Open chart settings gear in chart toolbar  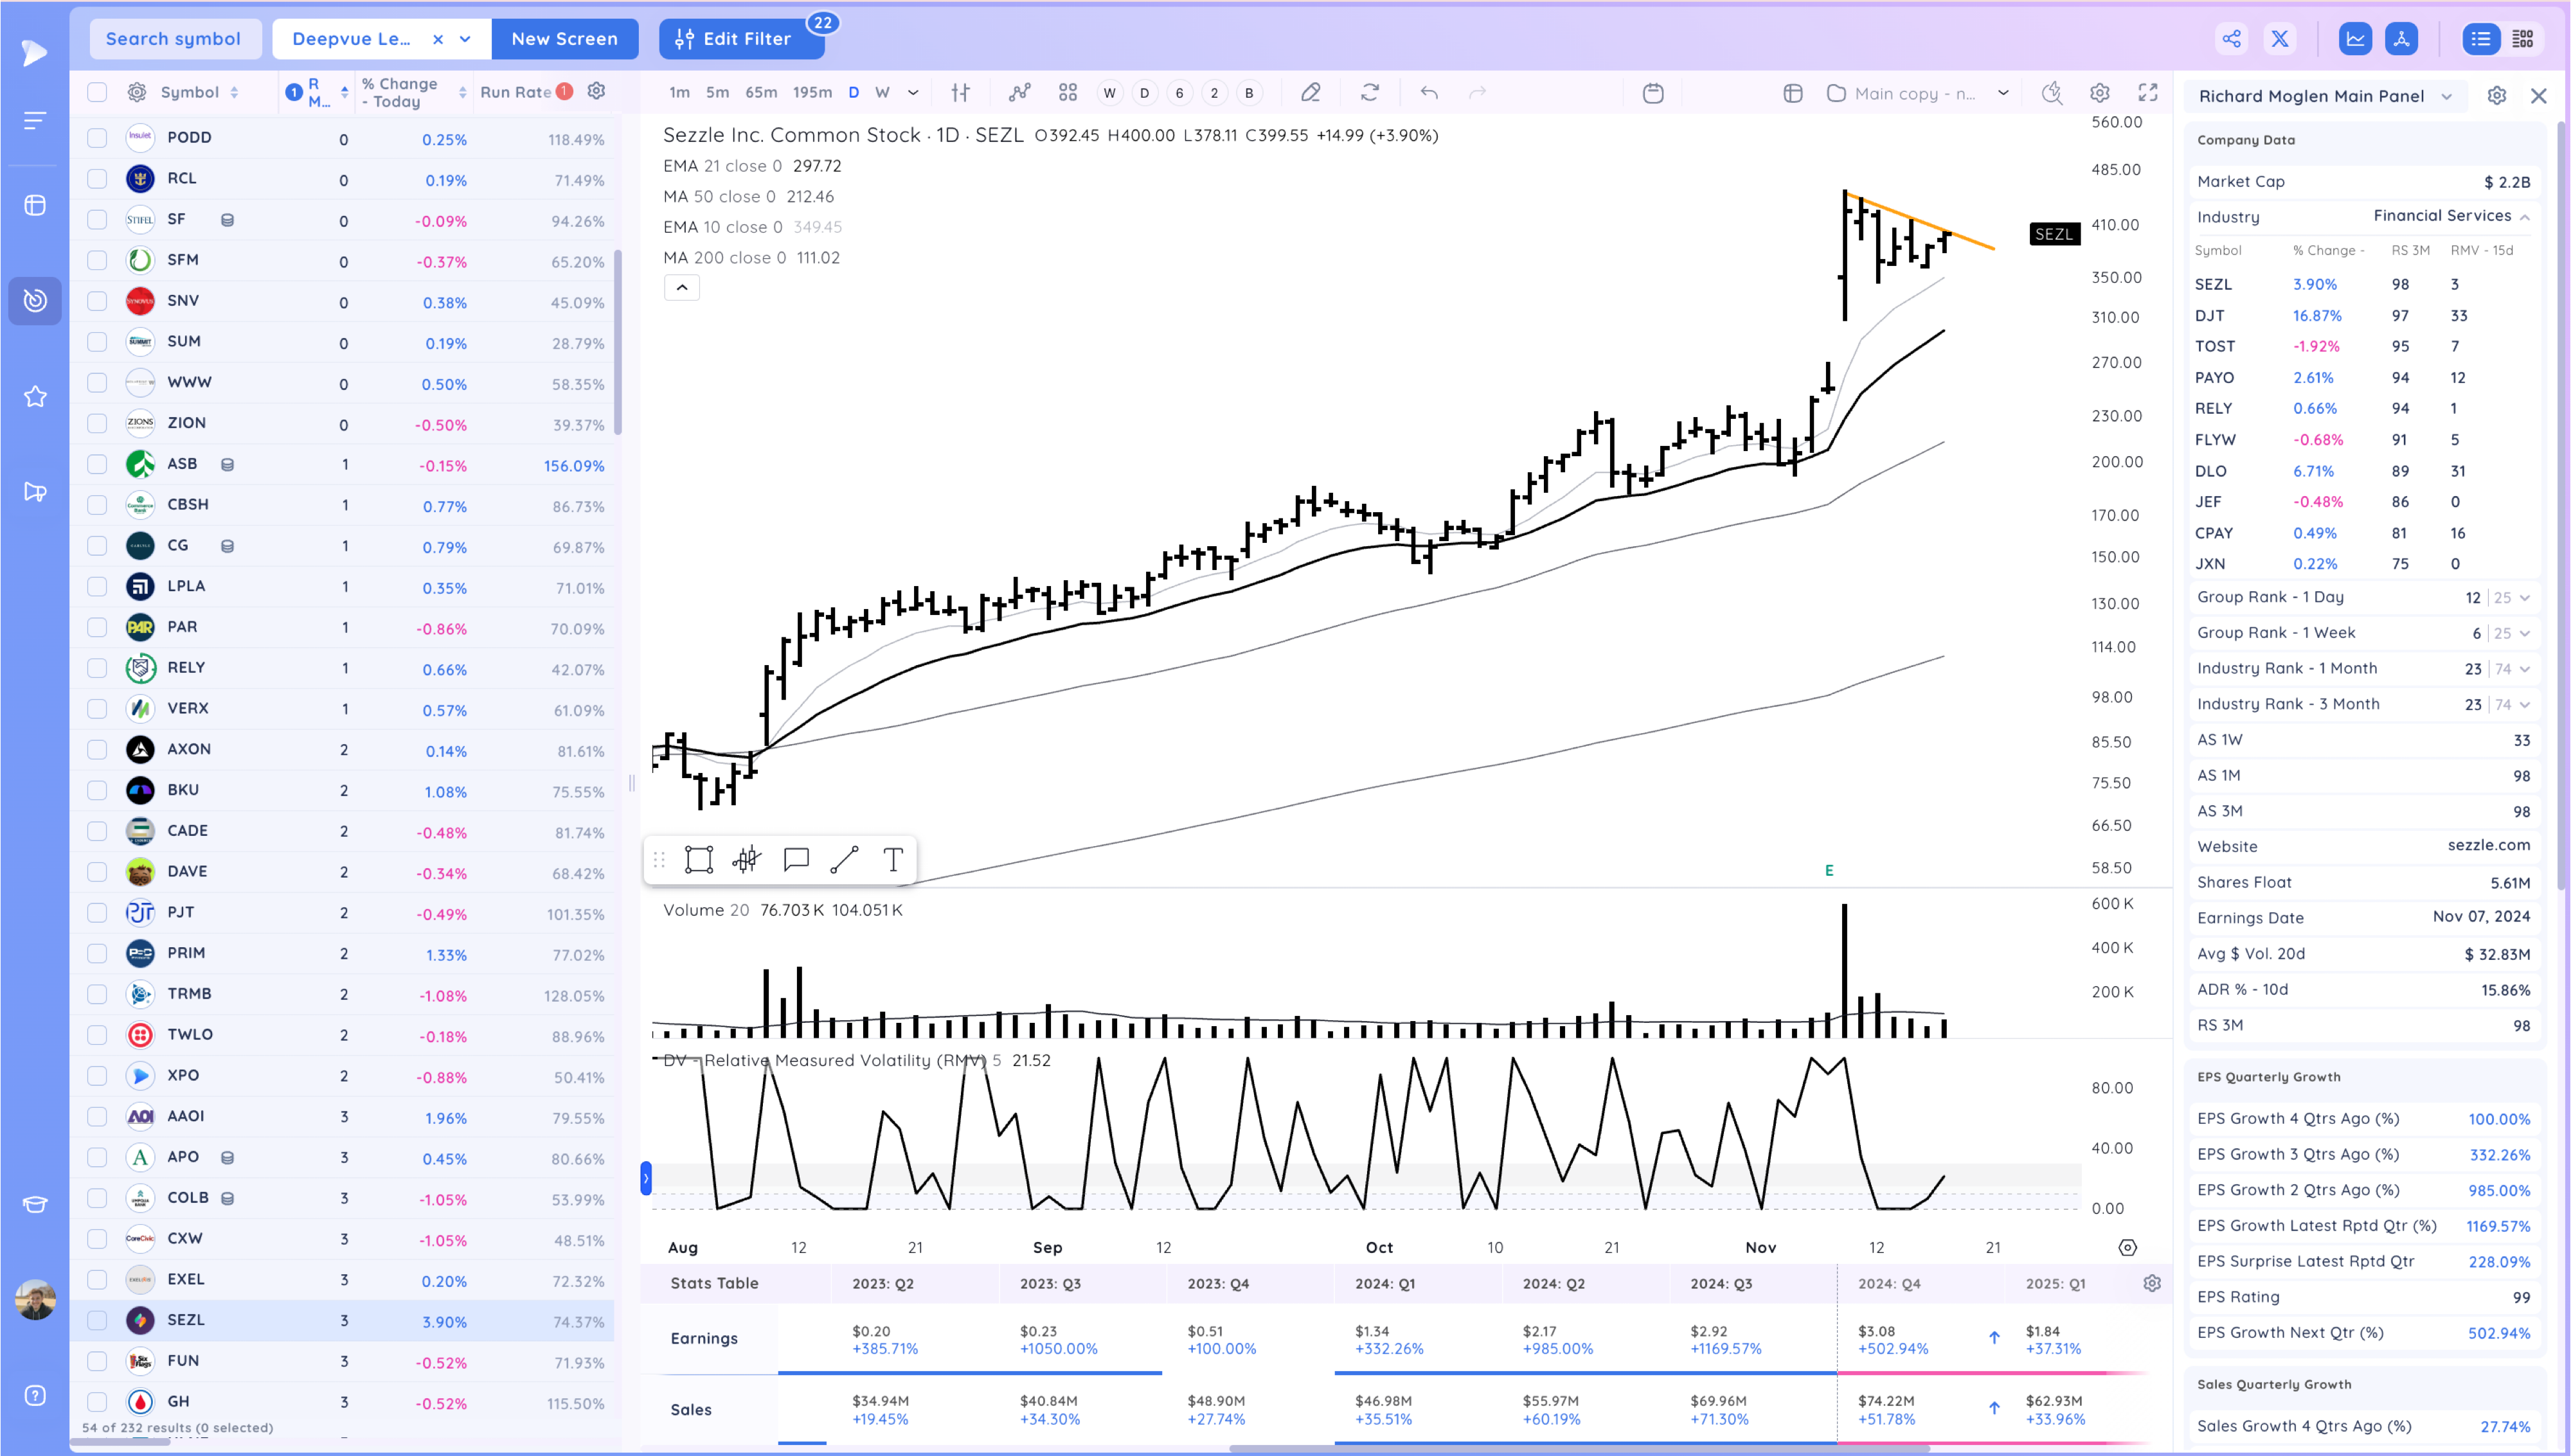2099,93
